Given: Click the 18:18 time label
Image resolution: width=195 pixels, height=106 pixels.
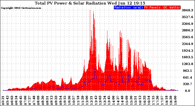Looking at the screenshot, I should (x=166, y=100).
